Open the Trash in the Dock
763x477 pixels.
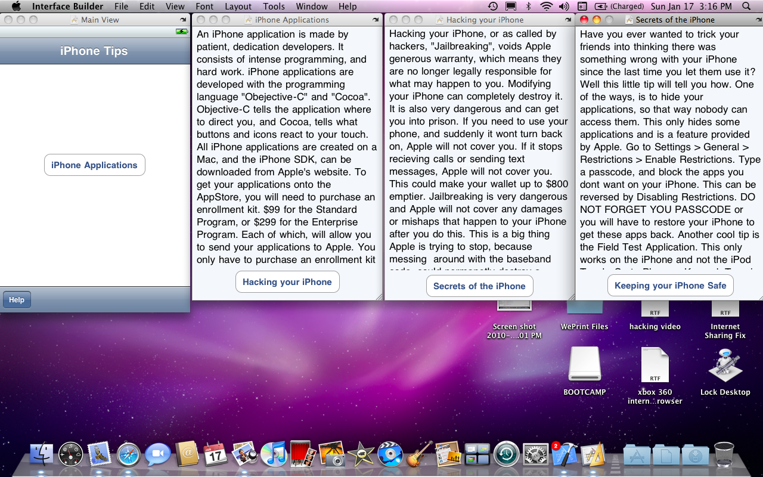(724, 454)
